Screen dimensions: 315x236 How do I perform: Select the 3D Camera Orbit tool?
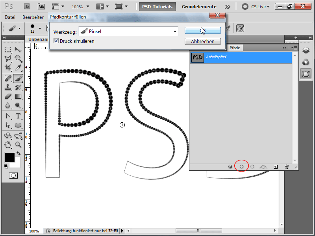[x=18, y=136]
